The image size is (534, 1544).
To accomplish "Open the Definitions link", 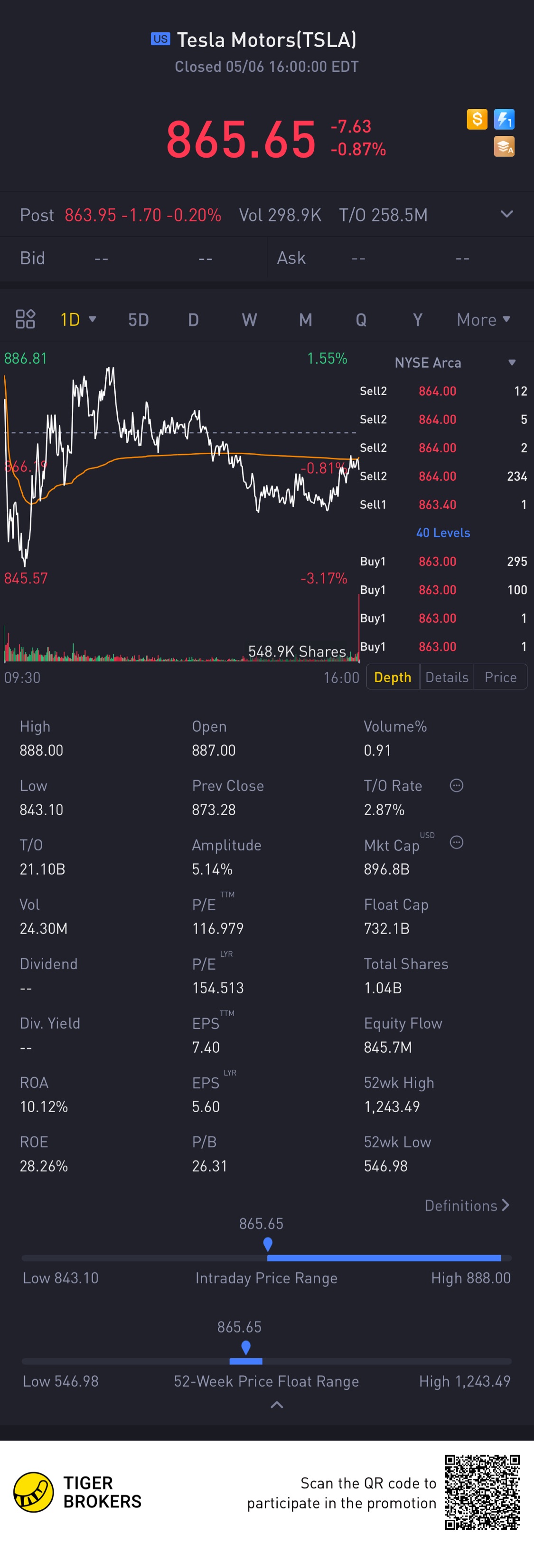I will [467, 1205].
